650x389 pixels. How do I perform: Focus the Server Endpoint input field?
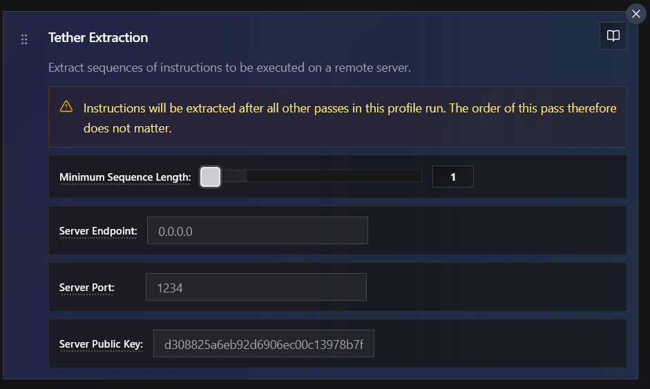[x=257, y=231]
